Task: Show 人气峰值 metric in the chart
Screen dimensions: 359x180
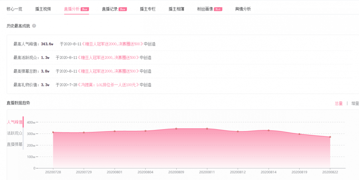Action: 14,122
